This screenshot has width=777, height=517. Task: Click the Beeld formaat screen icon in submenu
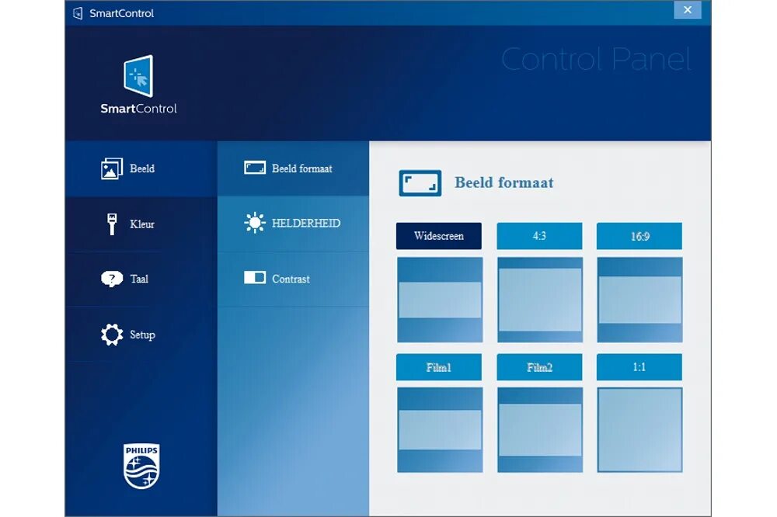(x=255, y=168)
